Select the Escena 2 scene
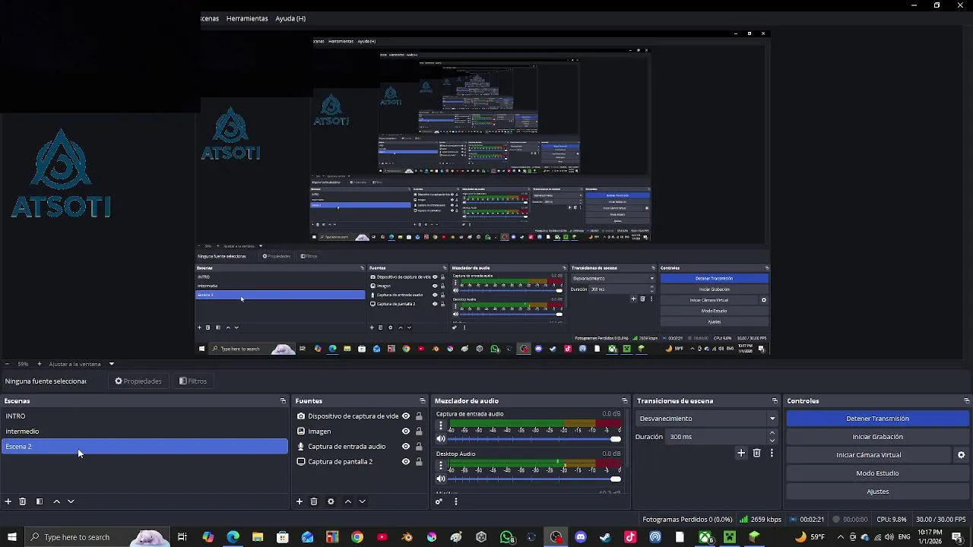 coord(144,447)
